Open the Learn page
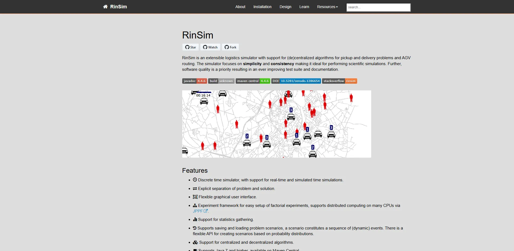This screenshot has height=251, width=514. tap(304, 7)
